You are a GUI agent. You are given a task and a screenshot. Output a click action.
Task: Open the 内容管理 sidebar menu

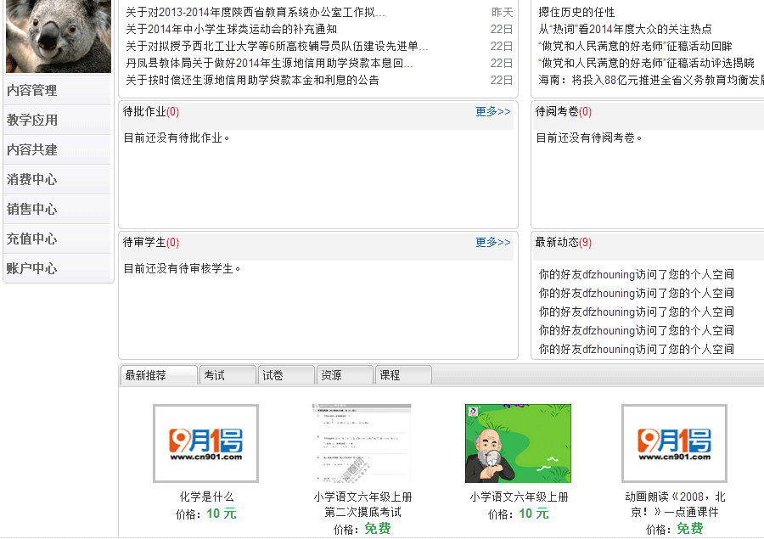[x=32, y=91]
